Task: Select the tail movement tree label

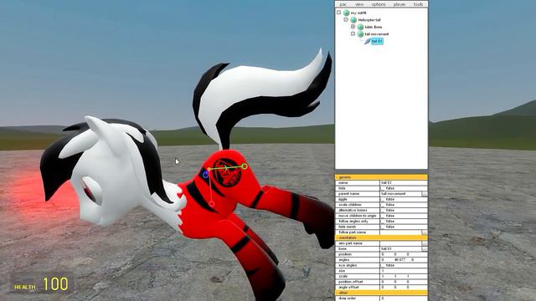Action: [x=377, y=33]
